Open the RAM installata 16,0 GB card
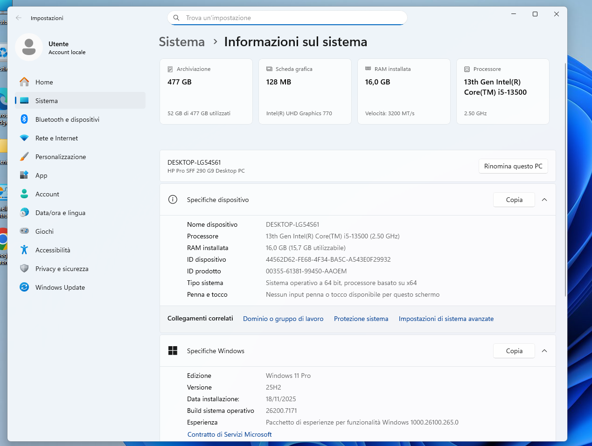This screenshot has height=446, width=592. pyautogui.click(x=404, y=91)
